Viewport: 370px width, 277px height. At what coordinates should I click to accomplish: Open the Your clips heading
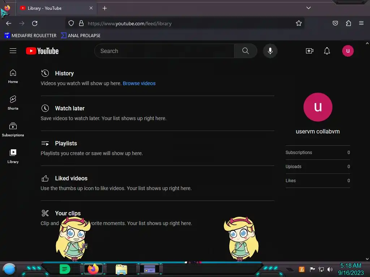click(68, 213)
